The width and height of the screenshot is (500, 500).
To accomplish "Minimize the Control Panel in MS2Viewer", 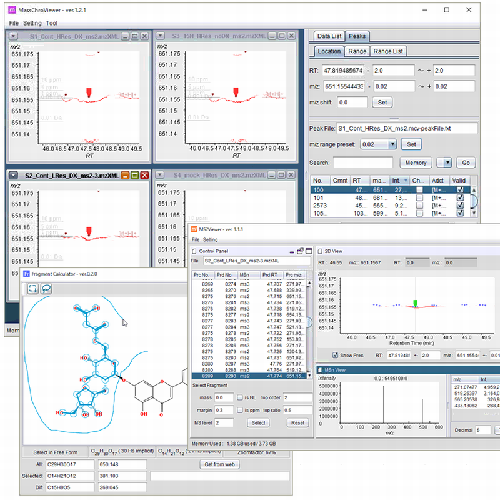I will [292, 251].
